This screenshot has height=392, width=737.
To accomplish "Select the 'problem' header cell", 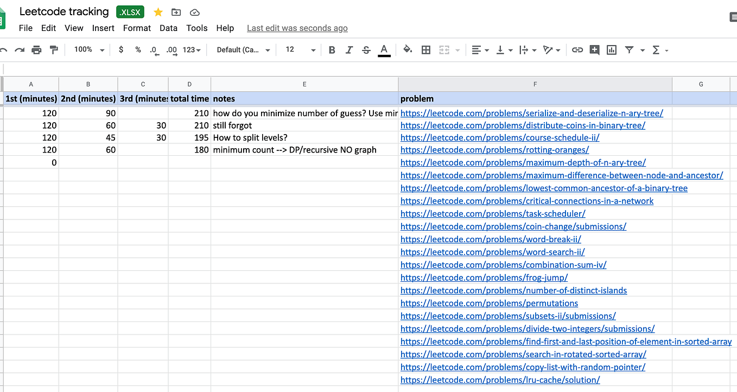I will point(535,99).
